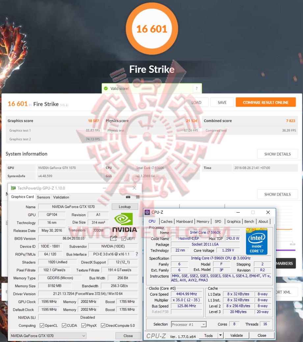Click the LOAD button in 3DMark
The image size is (303, 342).
[x=197, y=102]
